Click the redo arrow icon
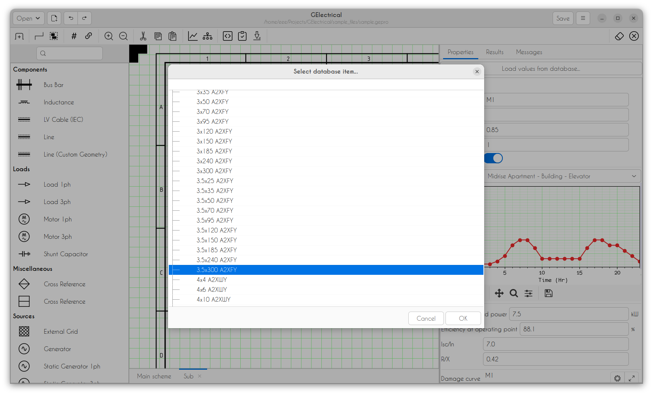The width and height of the screenshot is (653, 395). click(85, 18)
